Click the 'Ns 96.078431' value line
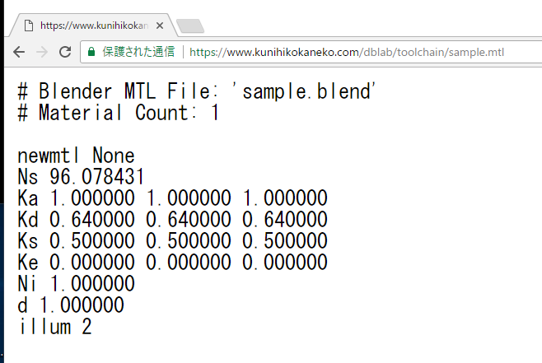This screenshot has height=363, width=542. pyautogui.click(x=81, y=177)
